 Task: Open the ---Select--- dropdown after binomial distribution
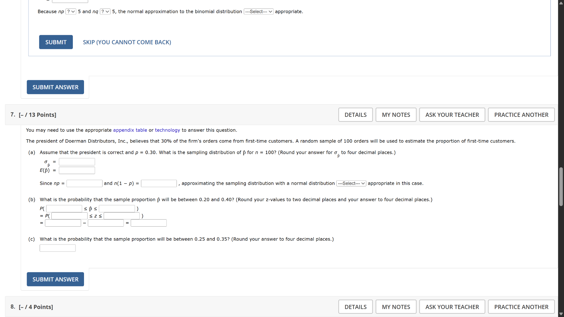[x=258, y=11]
